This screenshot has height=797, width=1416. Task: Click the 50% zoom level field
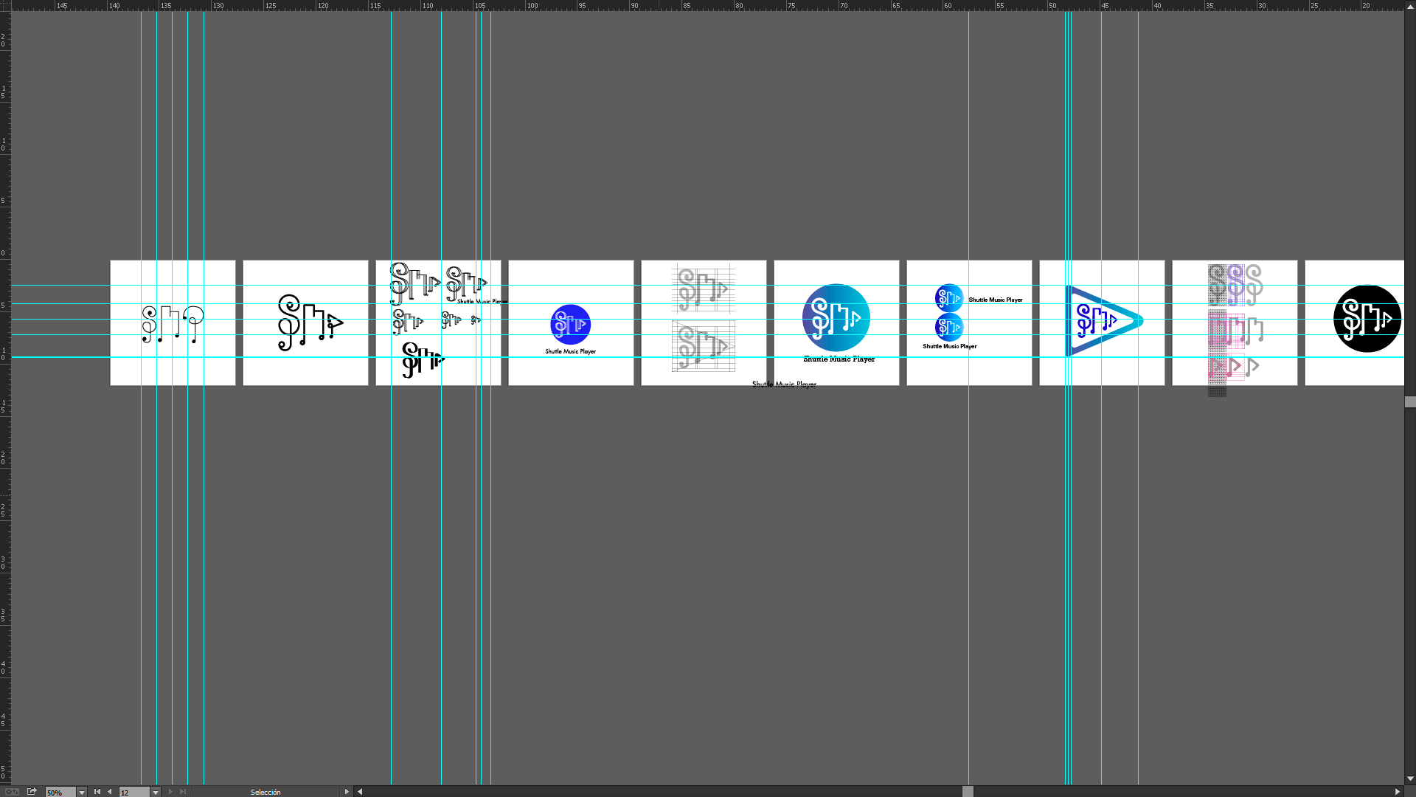(x=60, y=792)
